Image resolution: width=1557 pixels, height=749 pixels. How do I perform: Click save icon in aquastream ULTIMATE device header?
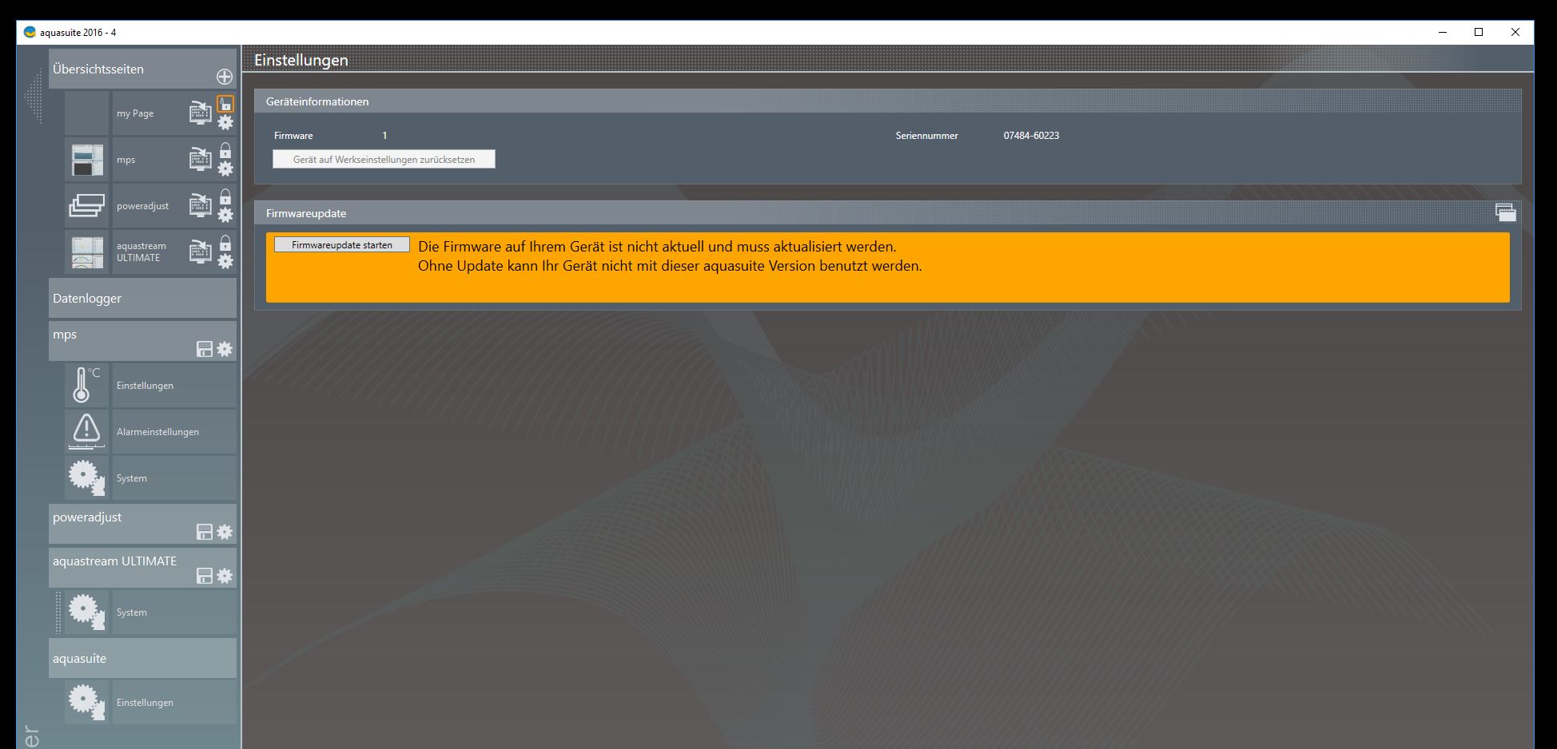pos(205,576)
